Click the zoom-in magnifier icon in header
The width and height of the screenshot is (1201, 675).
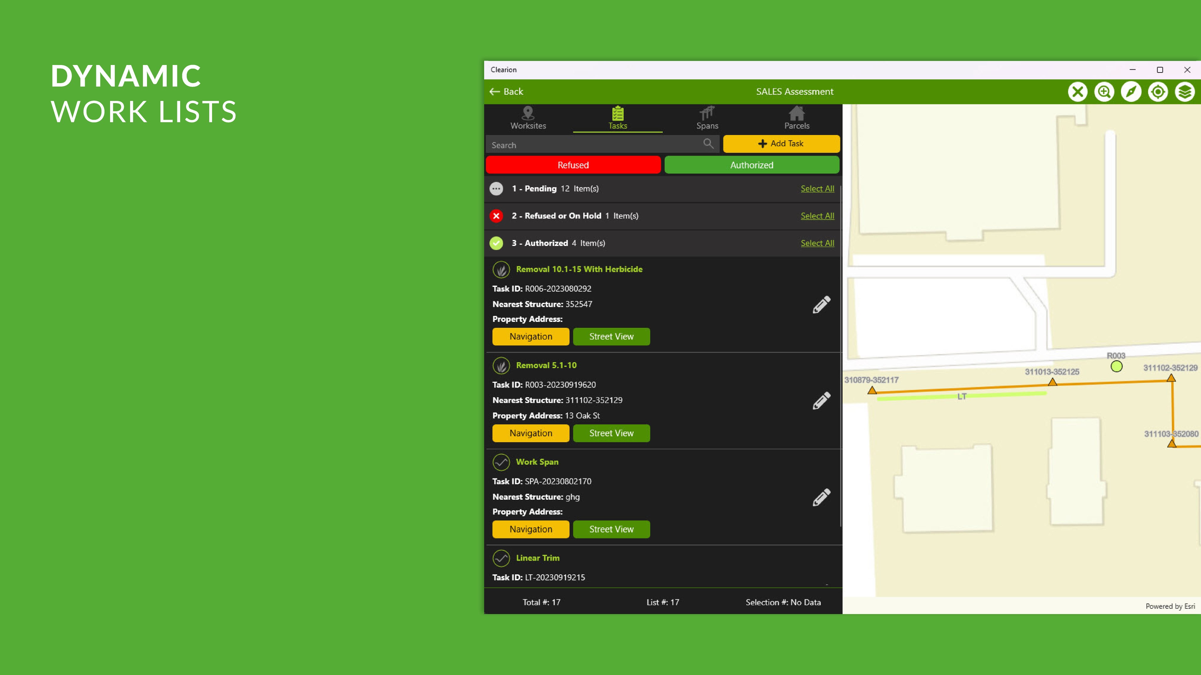coord(1104,92)
